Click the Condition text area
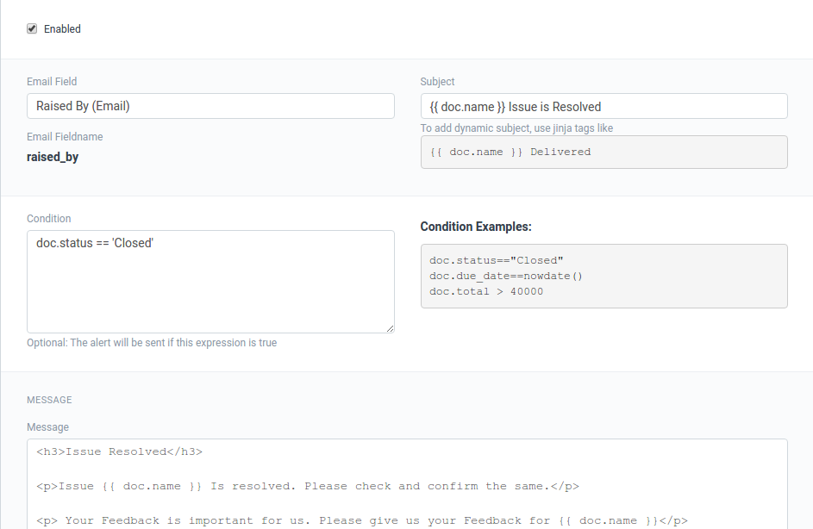This screenshot has height=529, width=813. pos(210,282)
